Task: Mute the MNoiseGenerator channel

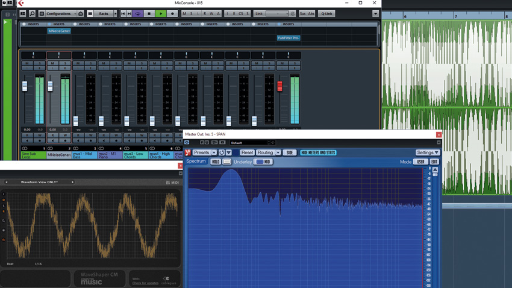Action: click(x=52, y=63)
